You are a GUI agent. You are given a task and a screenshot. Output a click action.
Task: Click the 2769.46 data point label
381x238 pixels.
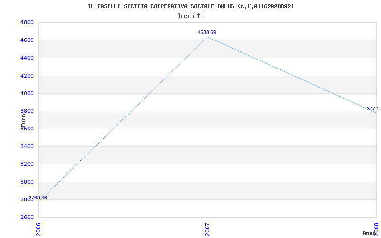coord(38,198)
